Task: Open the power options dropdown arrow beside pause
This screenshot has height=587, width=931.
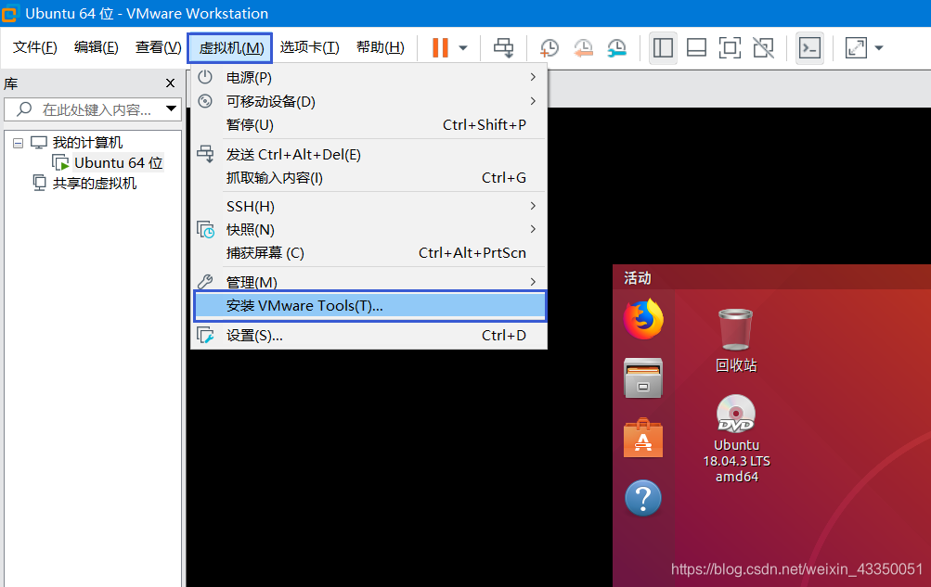Action: point(463,48)
